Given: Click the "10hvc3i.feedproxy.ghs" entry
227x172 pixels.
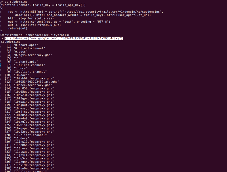Looking at the screenshot, I should [34, 95].
